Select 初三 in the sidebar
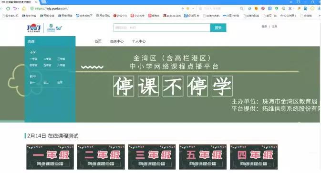This screenshot has height=173, width=321. point(60,83)
